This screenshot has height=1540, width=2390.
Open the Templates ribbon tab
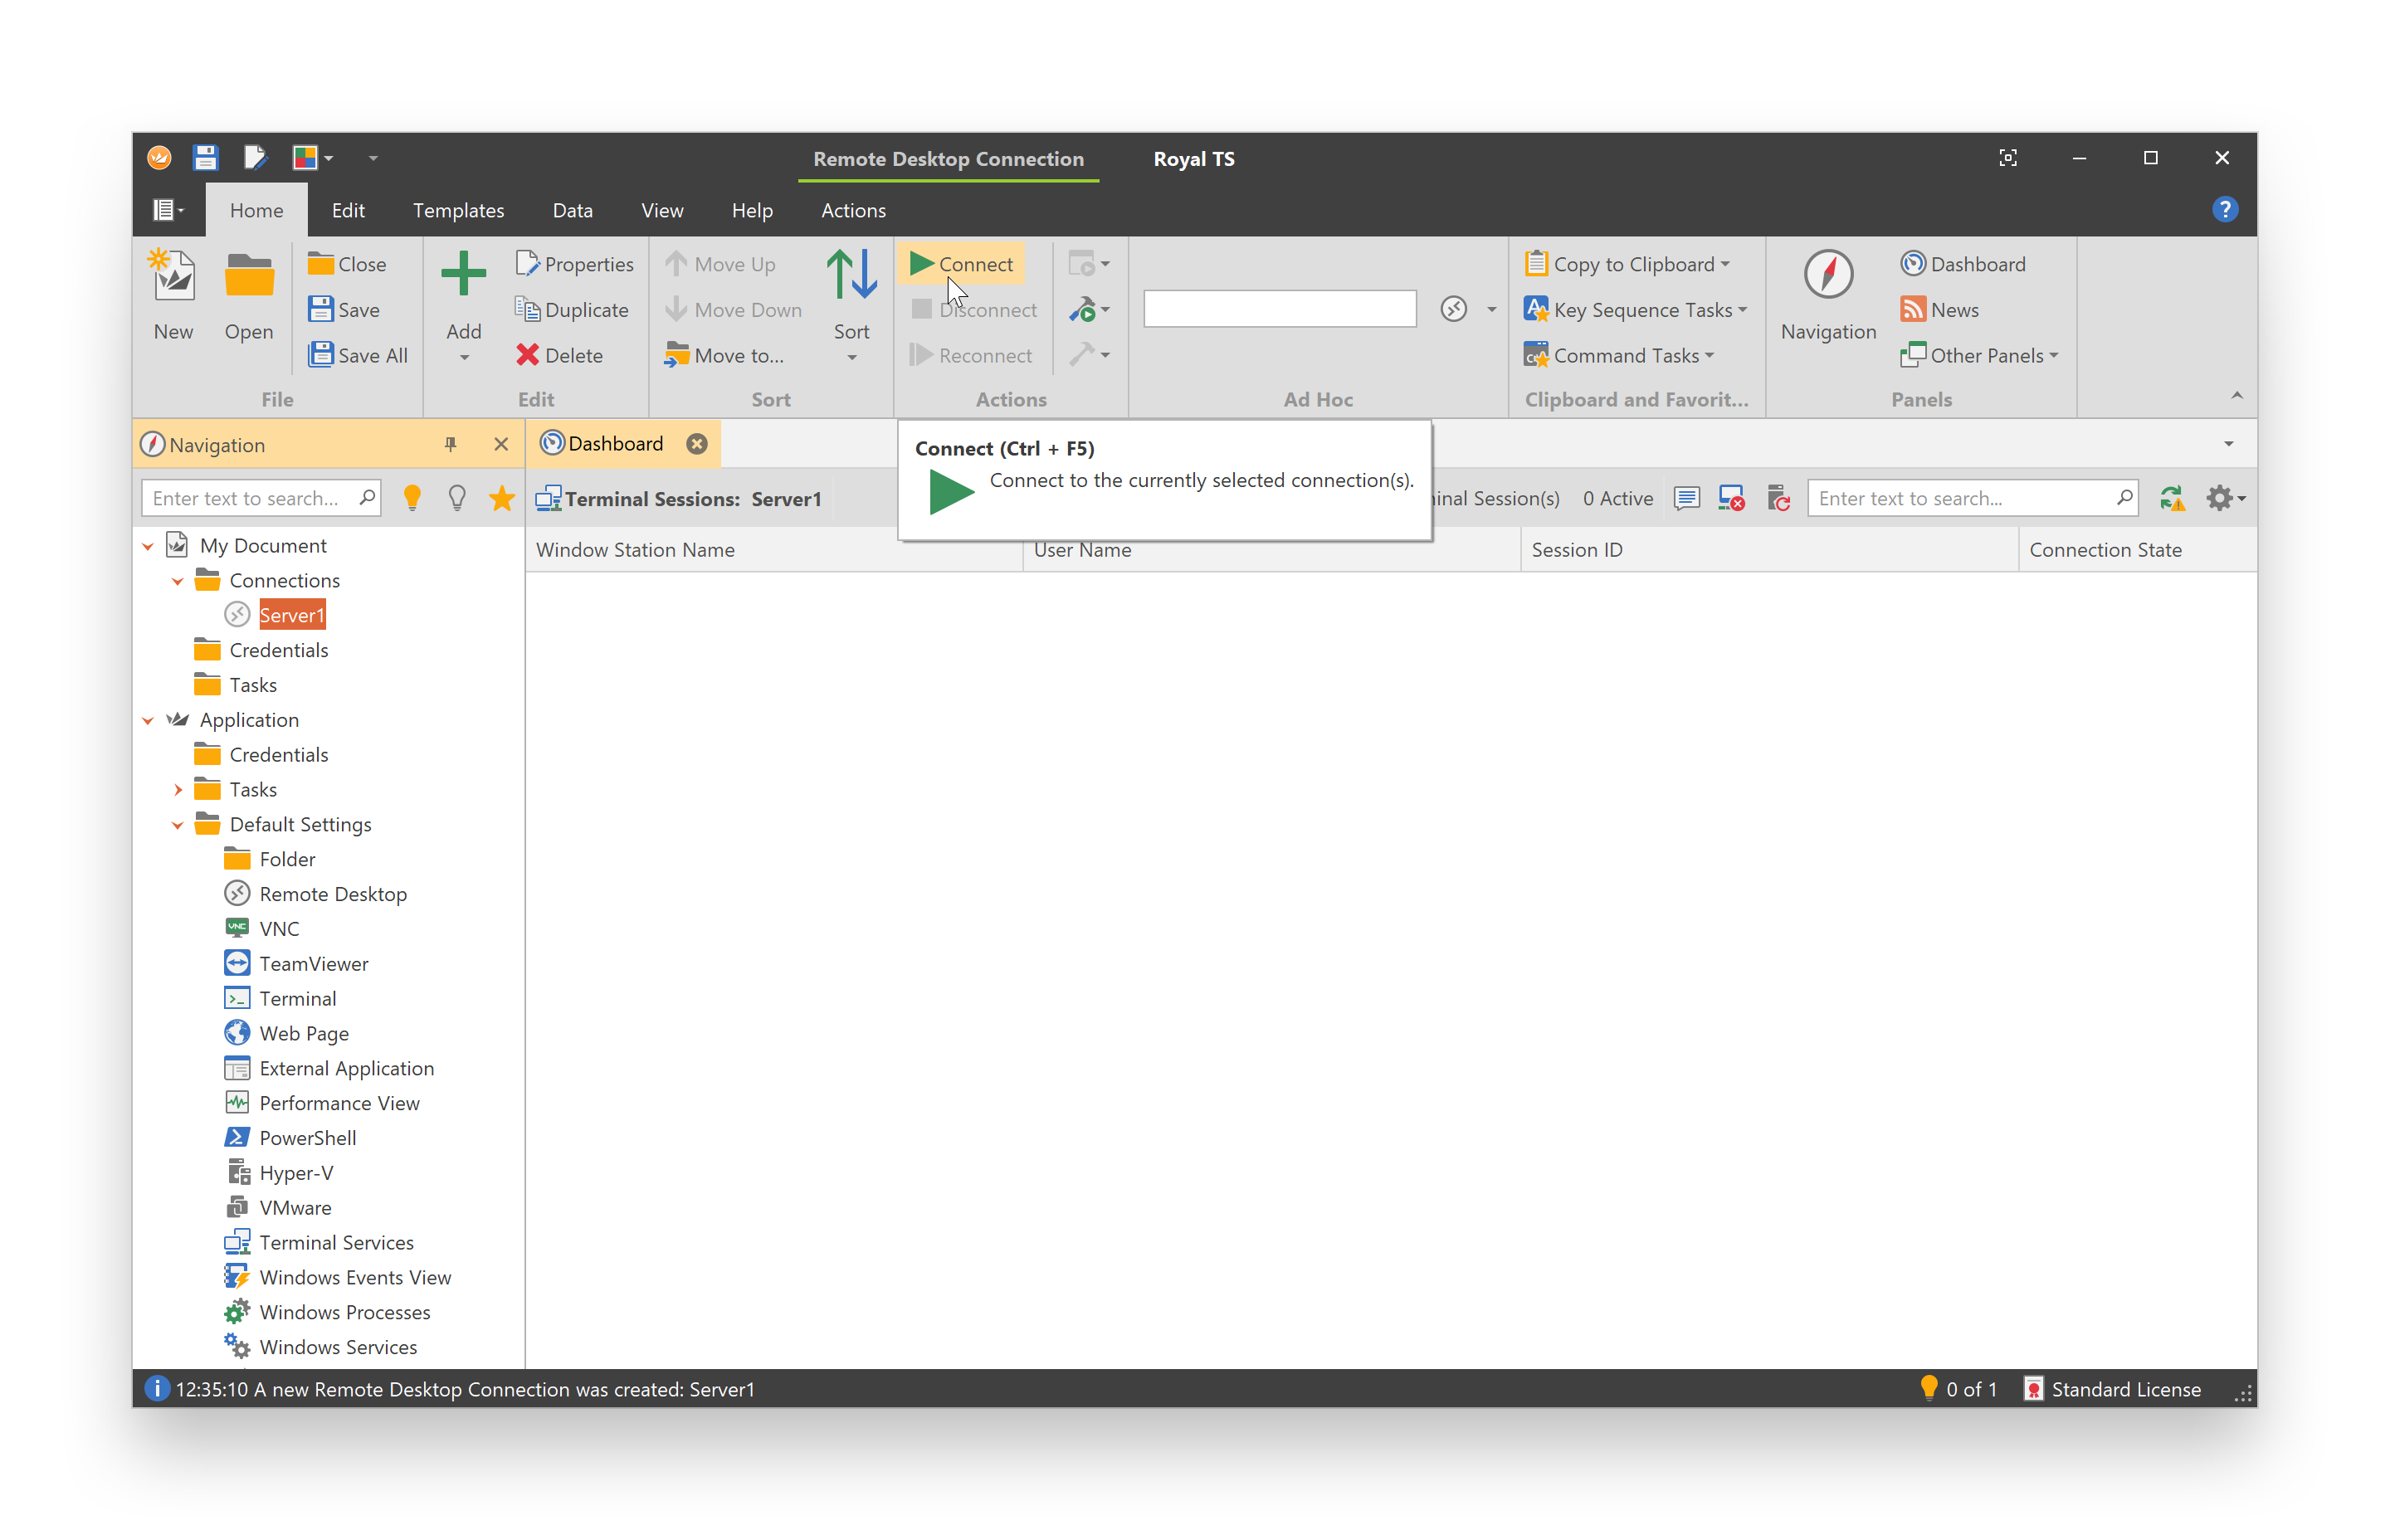458,210
